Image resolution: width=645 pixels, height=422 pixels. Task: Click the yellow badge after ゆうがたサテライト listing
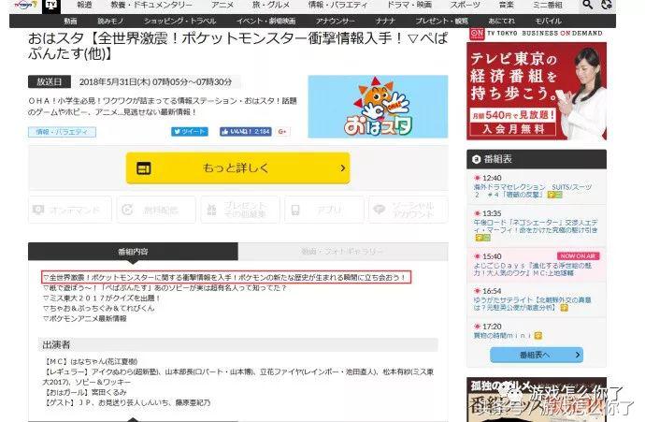(564, 308)
